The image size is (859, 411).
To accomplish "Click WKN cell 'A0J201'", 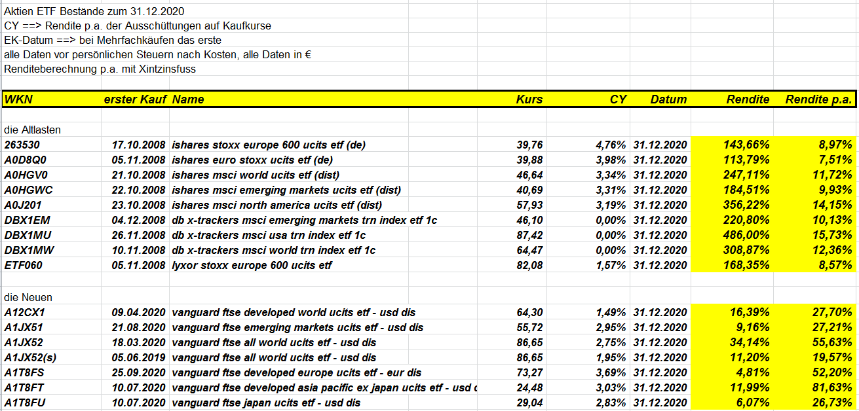I will point(24,205).
